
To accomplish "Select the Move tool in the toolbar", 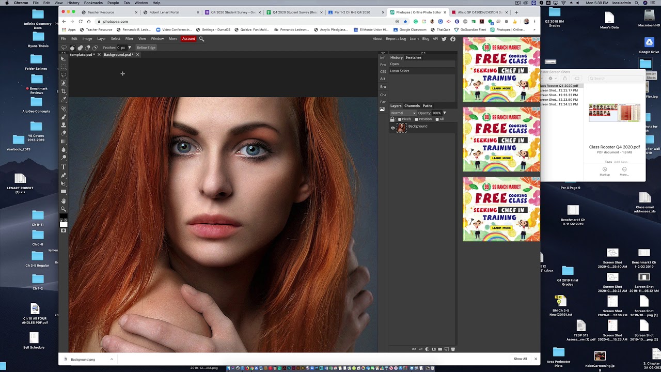I will point(64,58).
